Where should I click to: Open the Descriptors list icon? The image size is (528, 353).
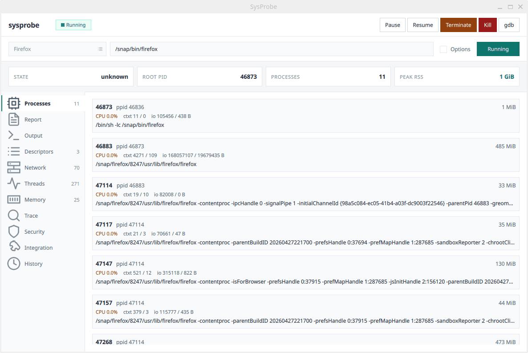(x=14, y=152)
